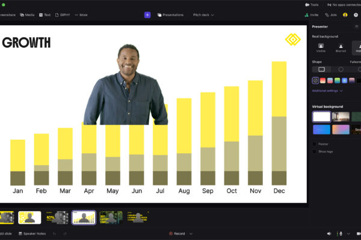Pick the red gradient border swatch

[322, 80]
